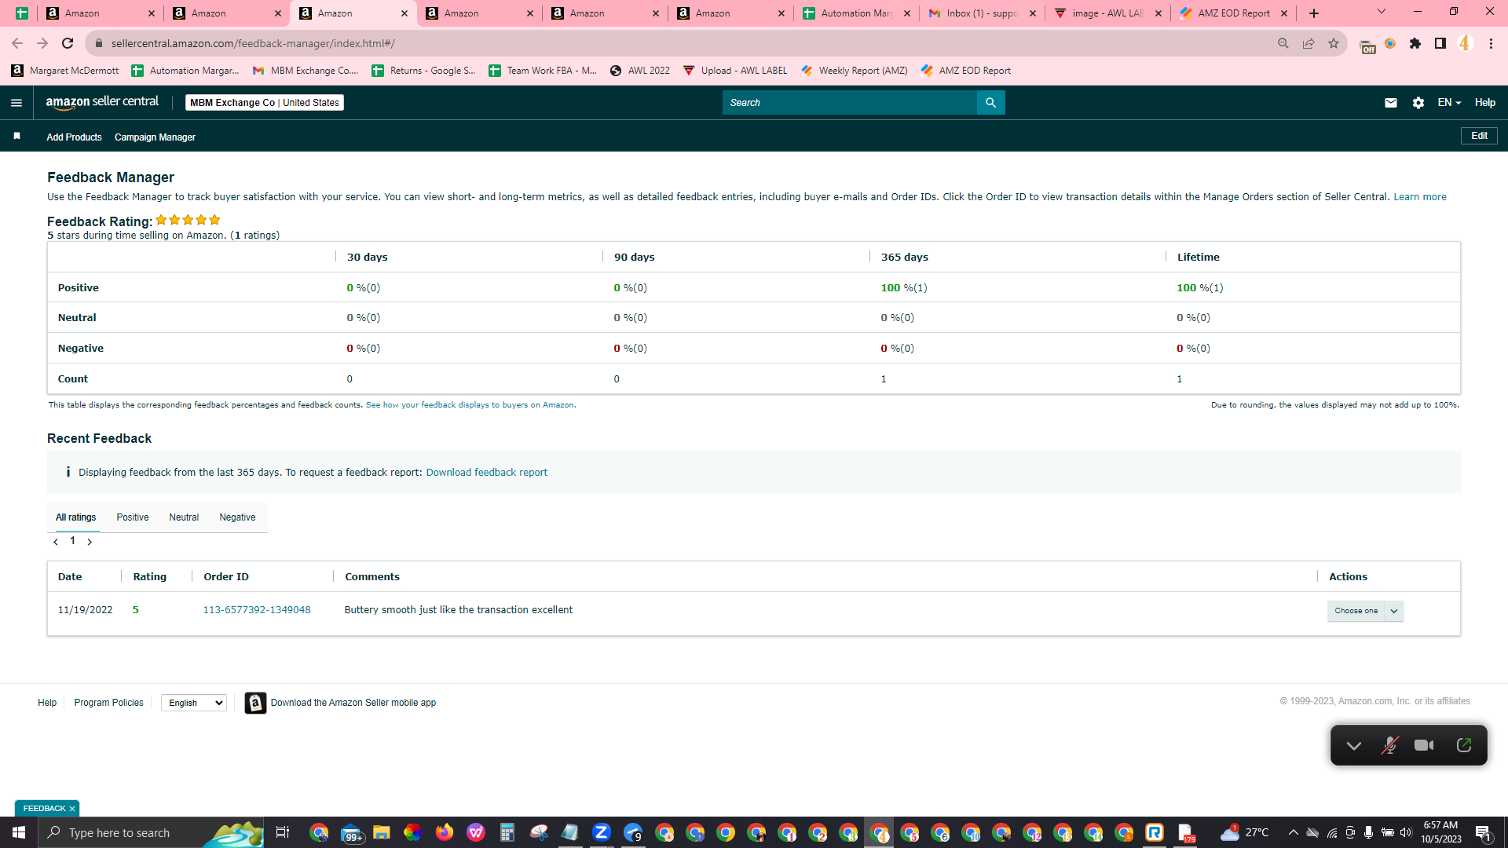The height and width of the screenshot is (848, 1508).
Task: Click the bookmark flag icon
Action: [16, 137]
